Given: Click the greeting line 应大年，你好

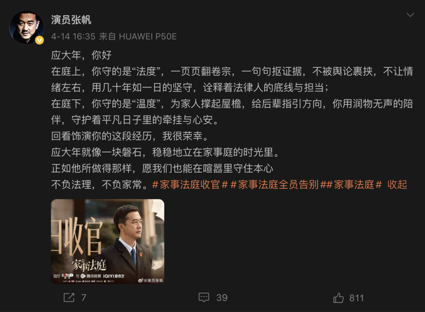Looking at the screenshot, I should pyautogui.click(x=81, y=55).
